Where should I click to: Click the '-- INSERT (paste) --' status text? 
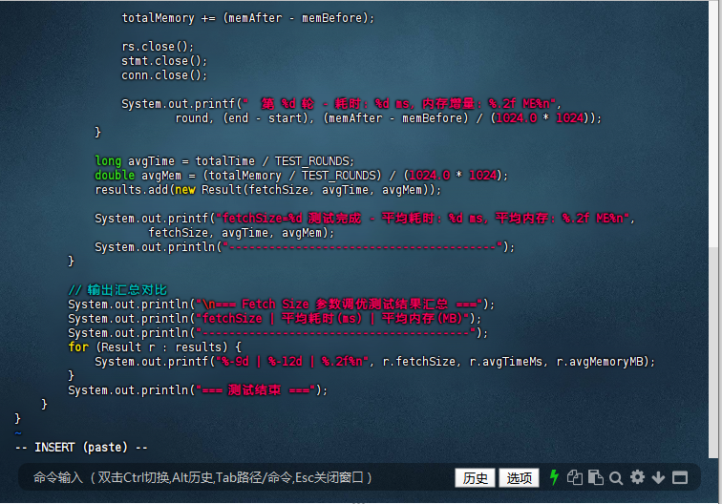click(x=81, y=448)
